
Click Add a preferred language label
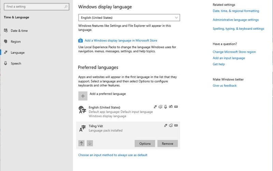(107, 94)
